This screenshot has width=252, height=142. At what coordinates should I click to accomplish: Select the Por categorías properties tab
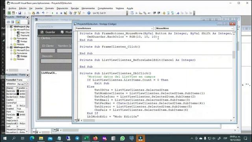click(20, 84)
